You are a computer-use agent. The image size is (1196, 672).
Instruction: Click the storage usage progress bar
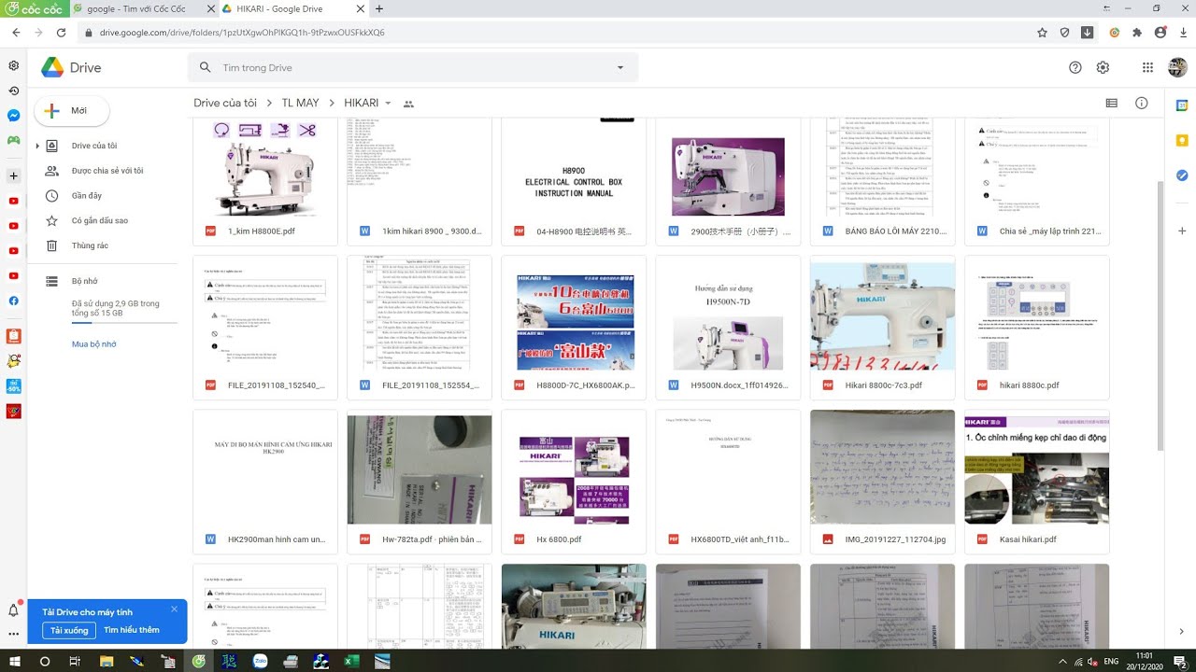pos(124,322)
